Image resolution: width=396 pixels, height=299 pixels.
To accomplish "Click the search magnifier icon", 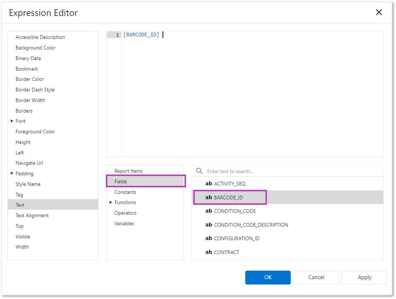I will [x=199, y=171].
